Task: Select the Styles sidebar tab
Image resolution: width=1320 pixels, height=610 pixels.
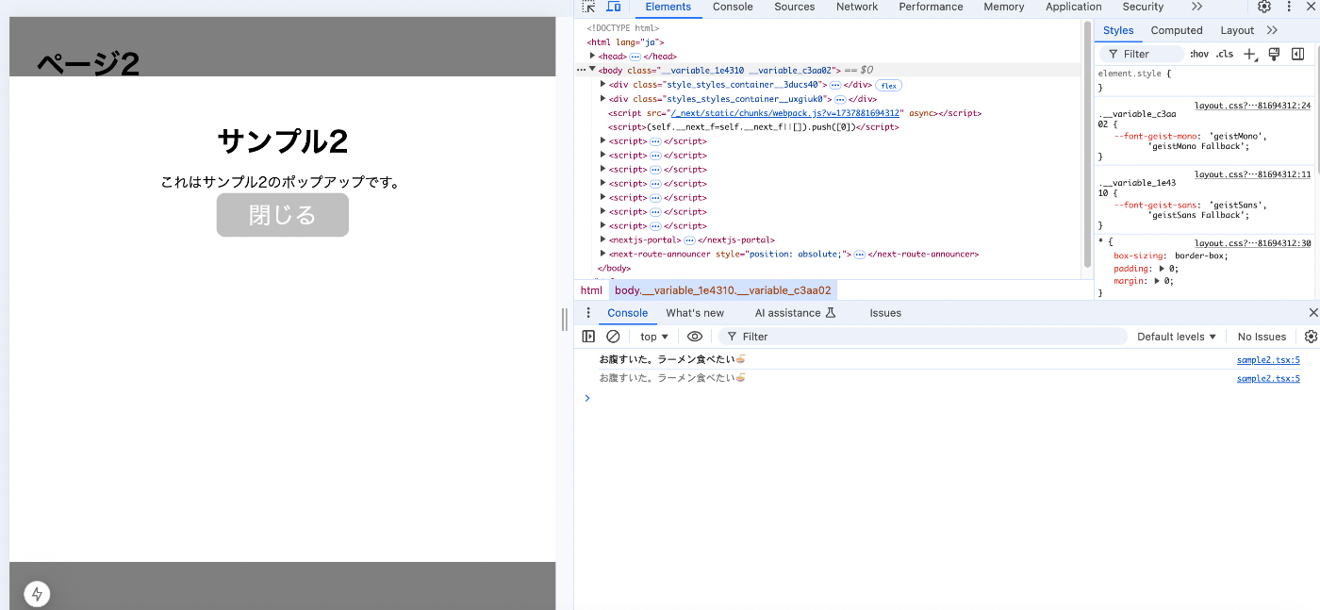Action: (1118, 30)
